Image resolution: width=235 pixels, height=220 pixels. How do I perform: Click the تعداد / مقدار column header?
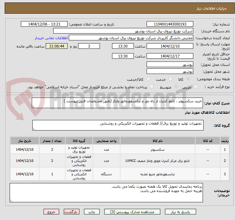[x=52, y=141]
